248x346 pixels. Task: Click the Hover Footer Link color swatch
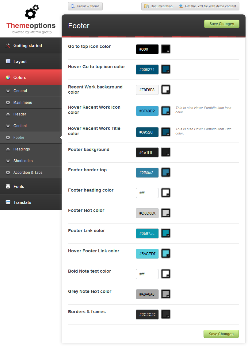pyautogui.click(x=166, y=254)
